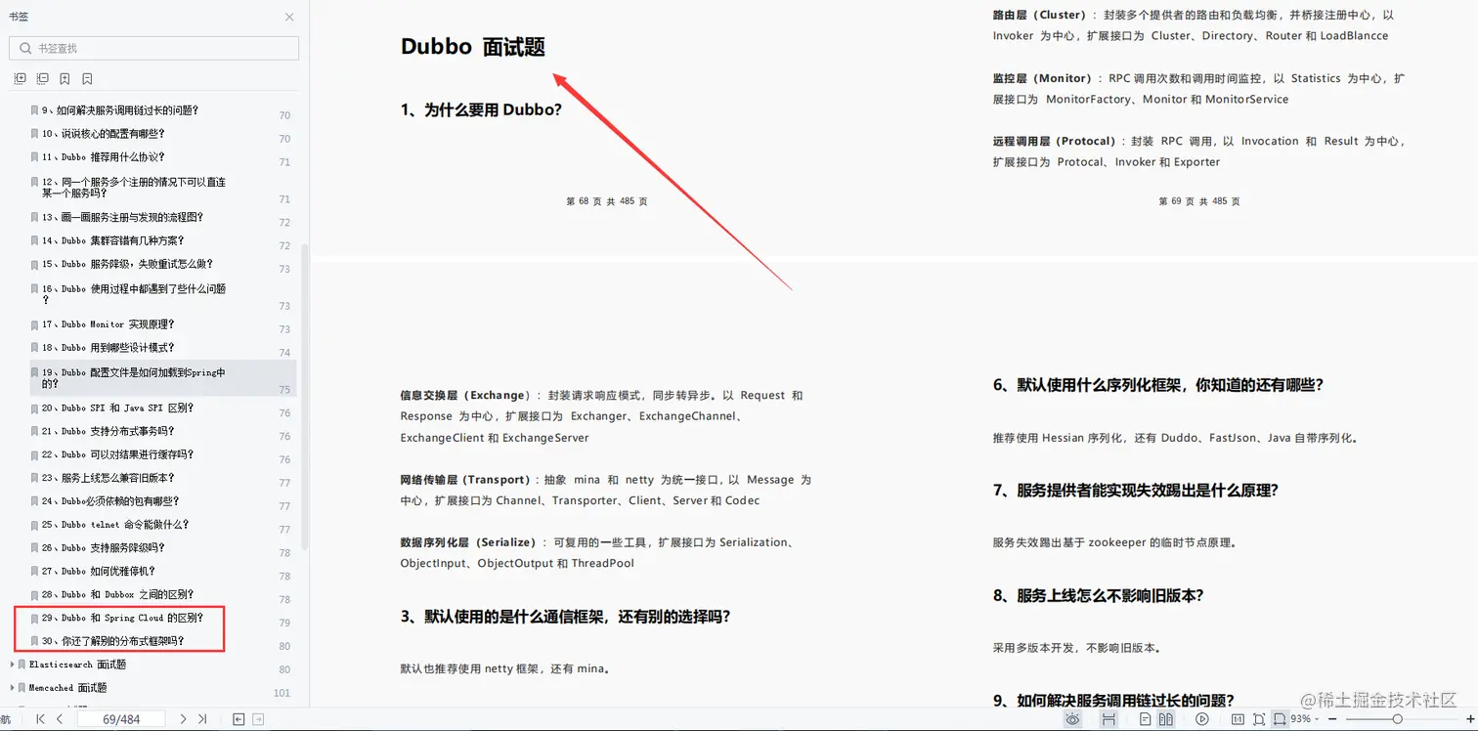Add a new bookmark
The width and height of the screenshot is (1478, 731).
click(x=65, y=78)
